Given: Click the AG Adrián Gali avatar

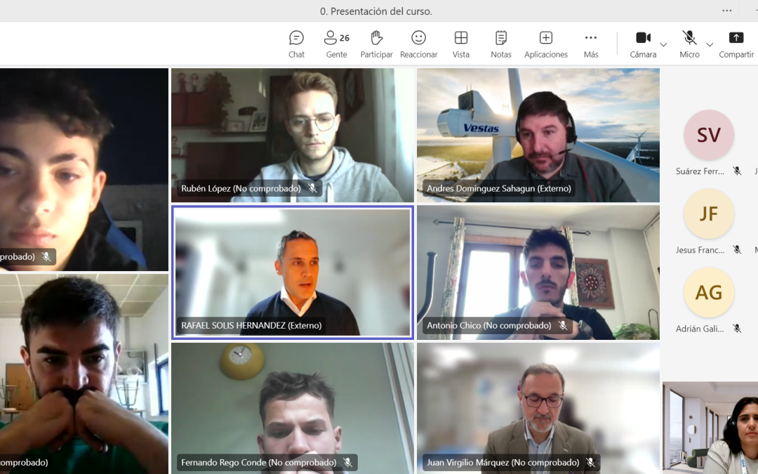Looking at the screenshot, I should pyautogui.click(x=708, y=292).
